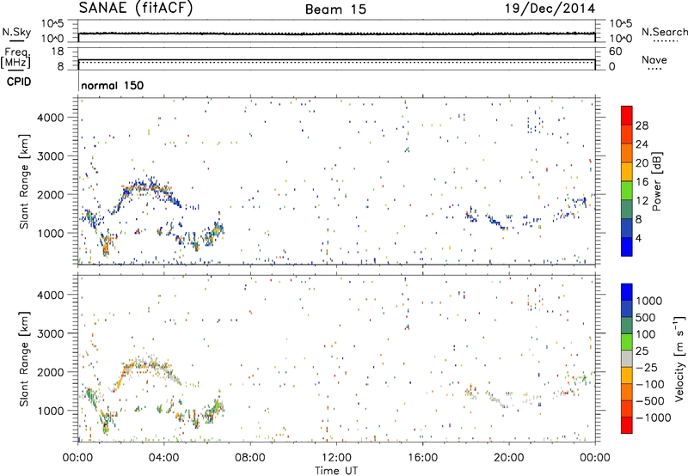Click the bright blue bottom power swatch
This screenshot has height=476, width=688.
pos(627,247)
